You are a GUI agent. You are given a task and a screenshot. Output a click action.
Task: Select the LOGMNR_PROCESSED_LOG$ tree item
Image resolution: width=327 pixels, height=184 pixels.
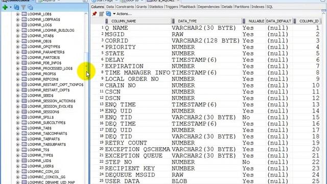pos(50,68)
